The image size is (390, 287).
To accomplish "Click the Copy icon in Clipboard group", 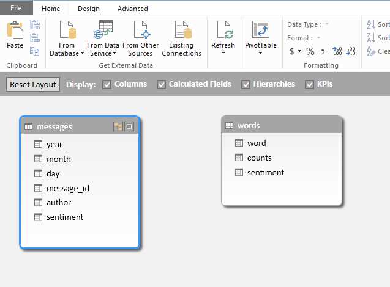I will (34, 51).
